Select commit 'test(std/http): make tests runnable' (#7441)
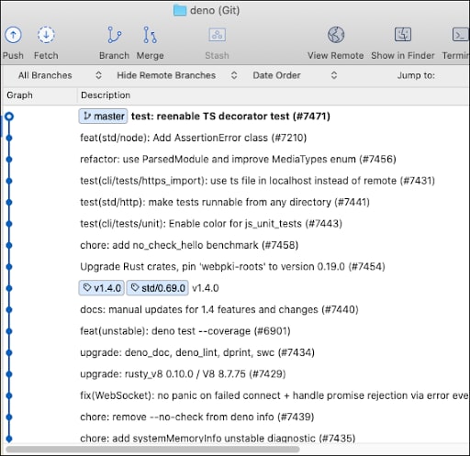The image size is (470, 456). coord(225,202)
